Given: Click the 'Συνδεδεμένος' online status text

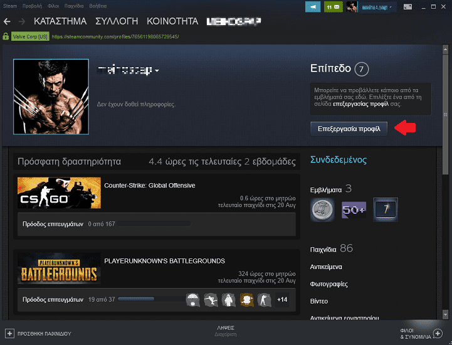Looking at the screenshot, I should (339, 160).
